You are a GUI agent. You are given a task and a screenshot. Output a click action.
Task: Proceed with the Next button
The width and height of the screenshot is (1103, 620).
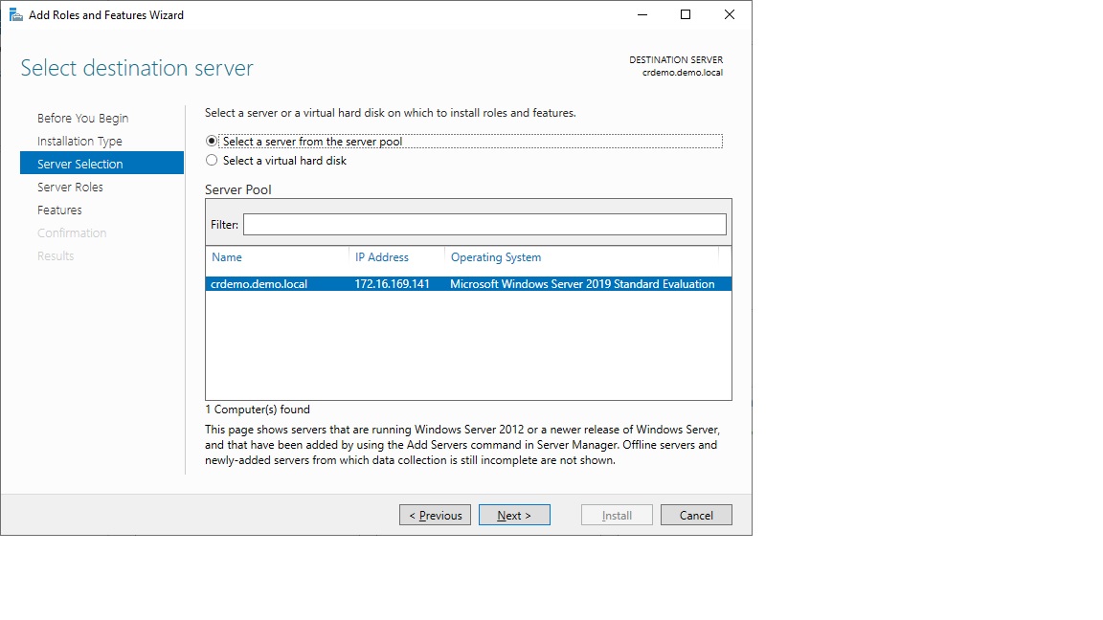(514, 516)
